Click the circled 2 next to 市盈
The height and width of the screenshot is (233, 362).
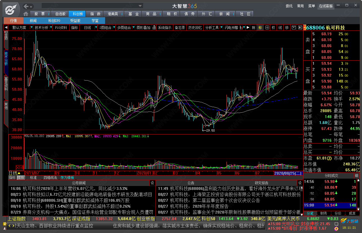coord(329,158)
